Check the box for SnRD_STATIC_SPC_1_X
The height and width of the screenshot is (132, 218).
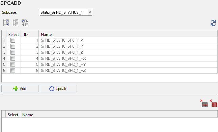[x=13, y=40]
